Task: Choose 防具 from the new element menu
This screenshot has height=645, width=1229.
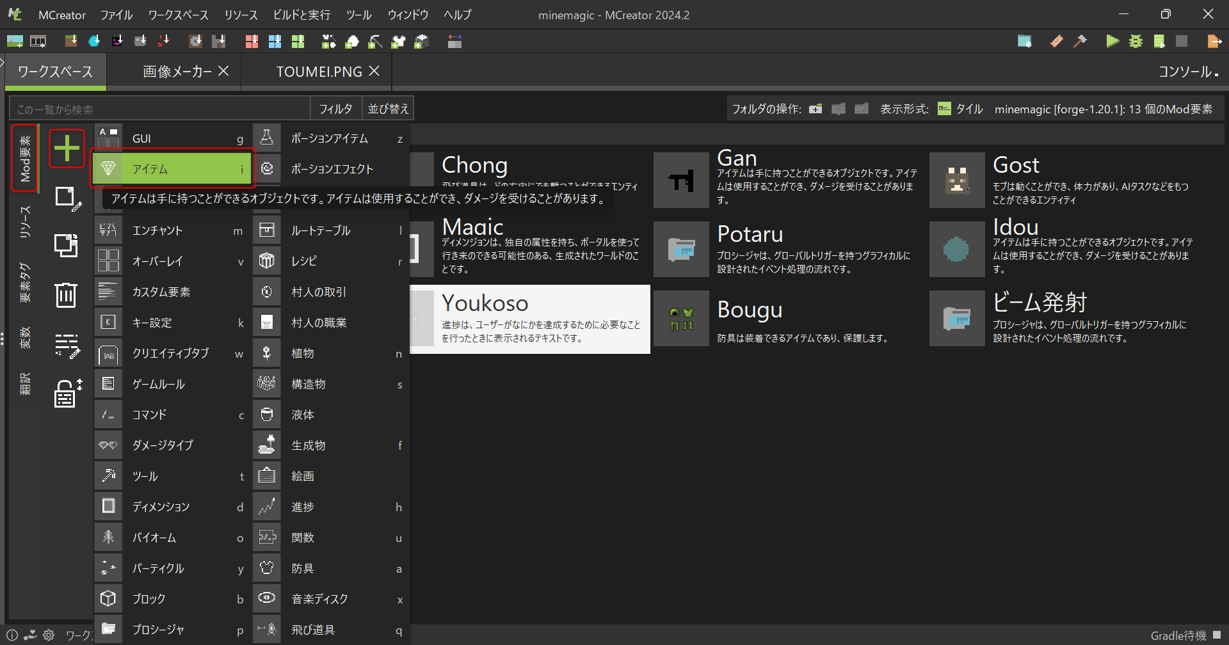Action: point(331,568)
